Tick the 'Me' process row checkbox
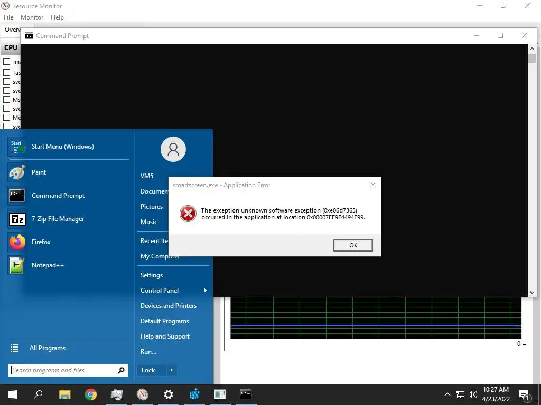Viewport: 541px width, 405px height. tap(6, 118)
